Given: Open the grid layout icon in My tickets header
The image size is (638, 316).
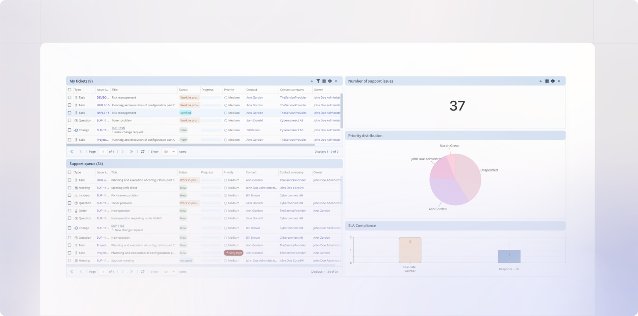Looking at the screenshot, I should (x=324, y=81).
